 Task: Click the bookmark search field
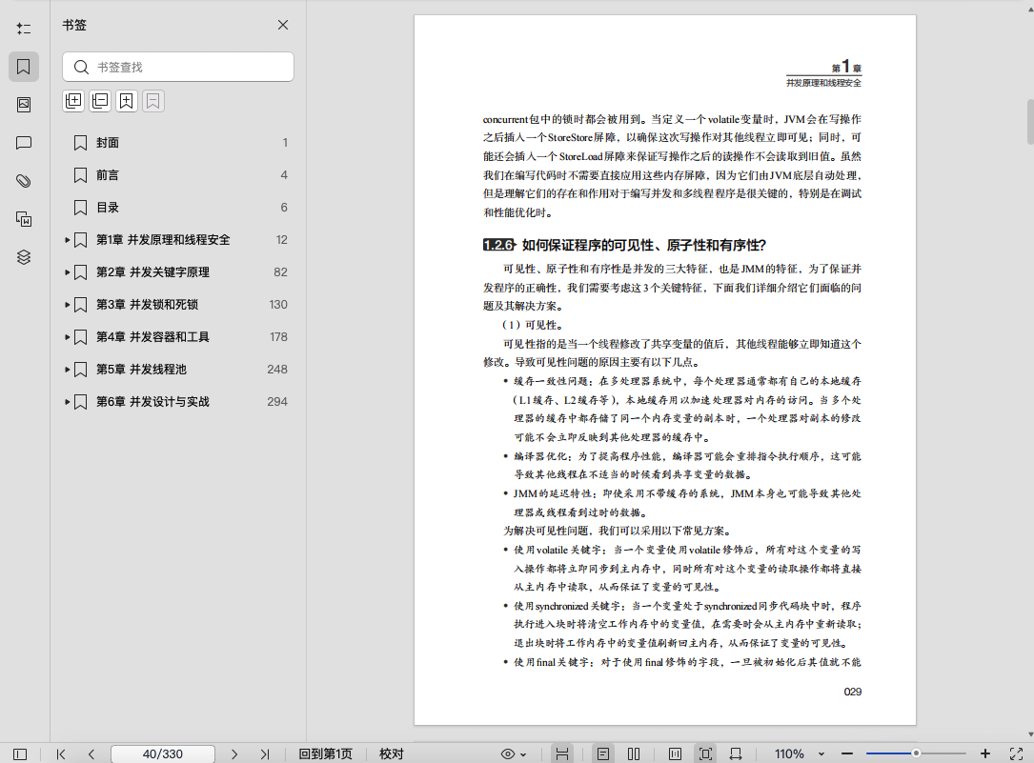click(x=178, y=67)
